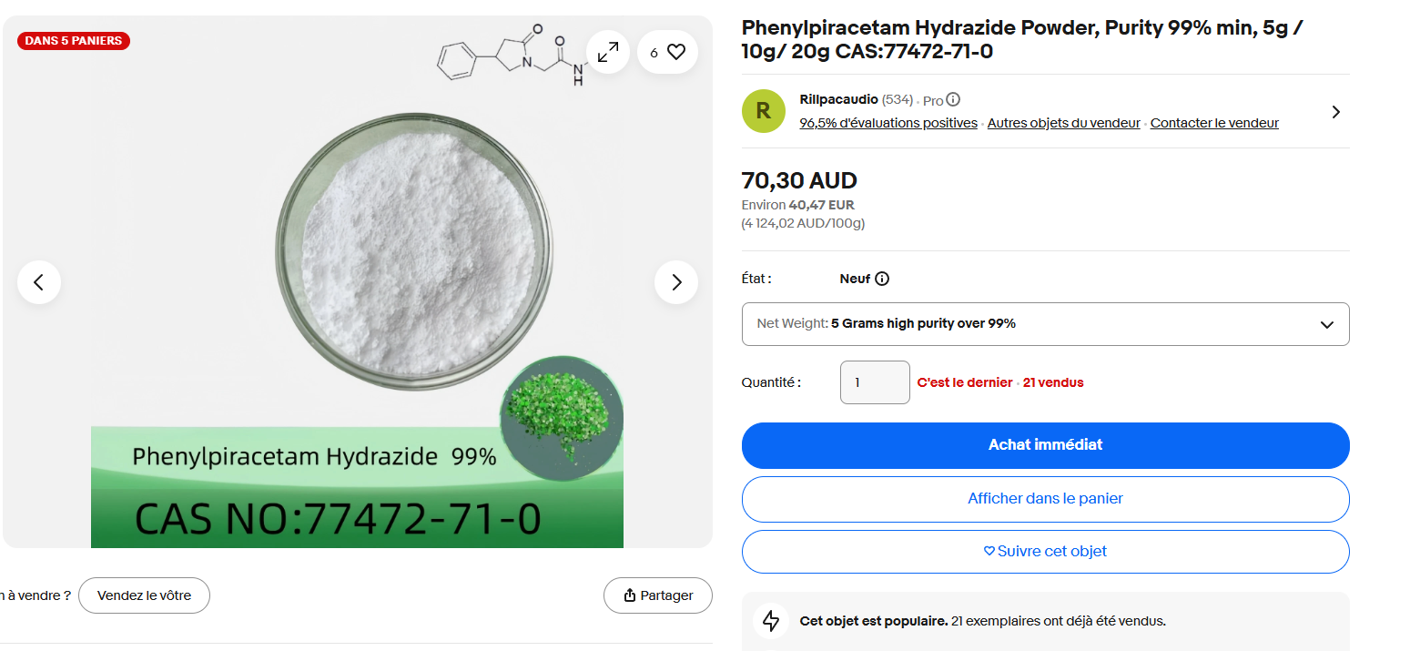Show previous product image
The width and height of the screenshot is (1410, 651).
point(39,282)
